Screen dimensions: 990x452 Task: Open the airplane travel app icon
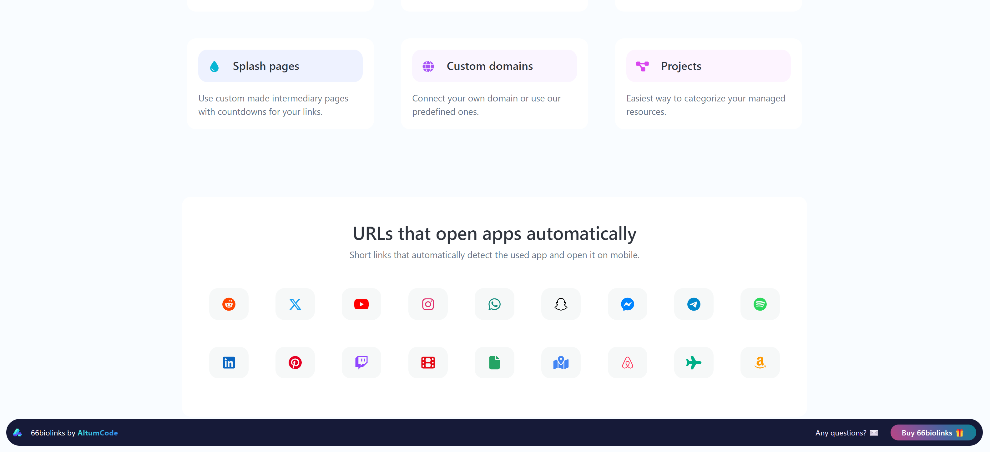[693, 362]
